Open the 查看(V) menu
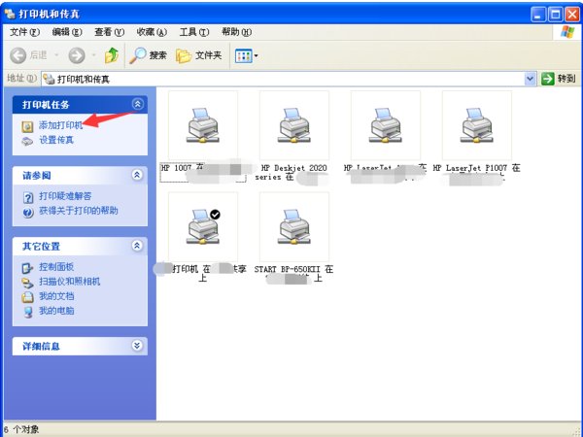583x437 pixels. tap(109, 32)
